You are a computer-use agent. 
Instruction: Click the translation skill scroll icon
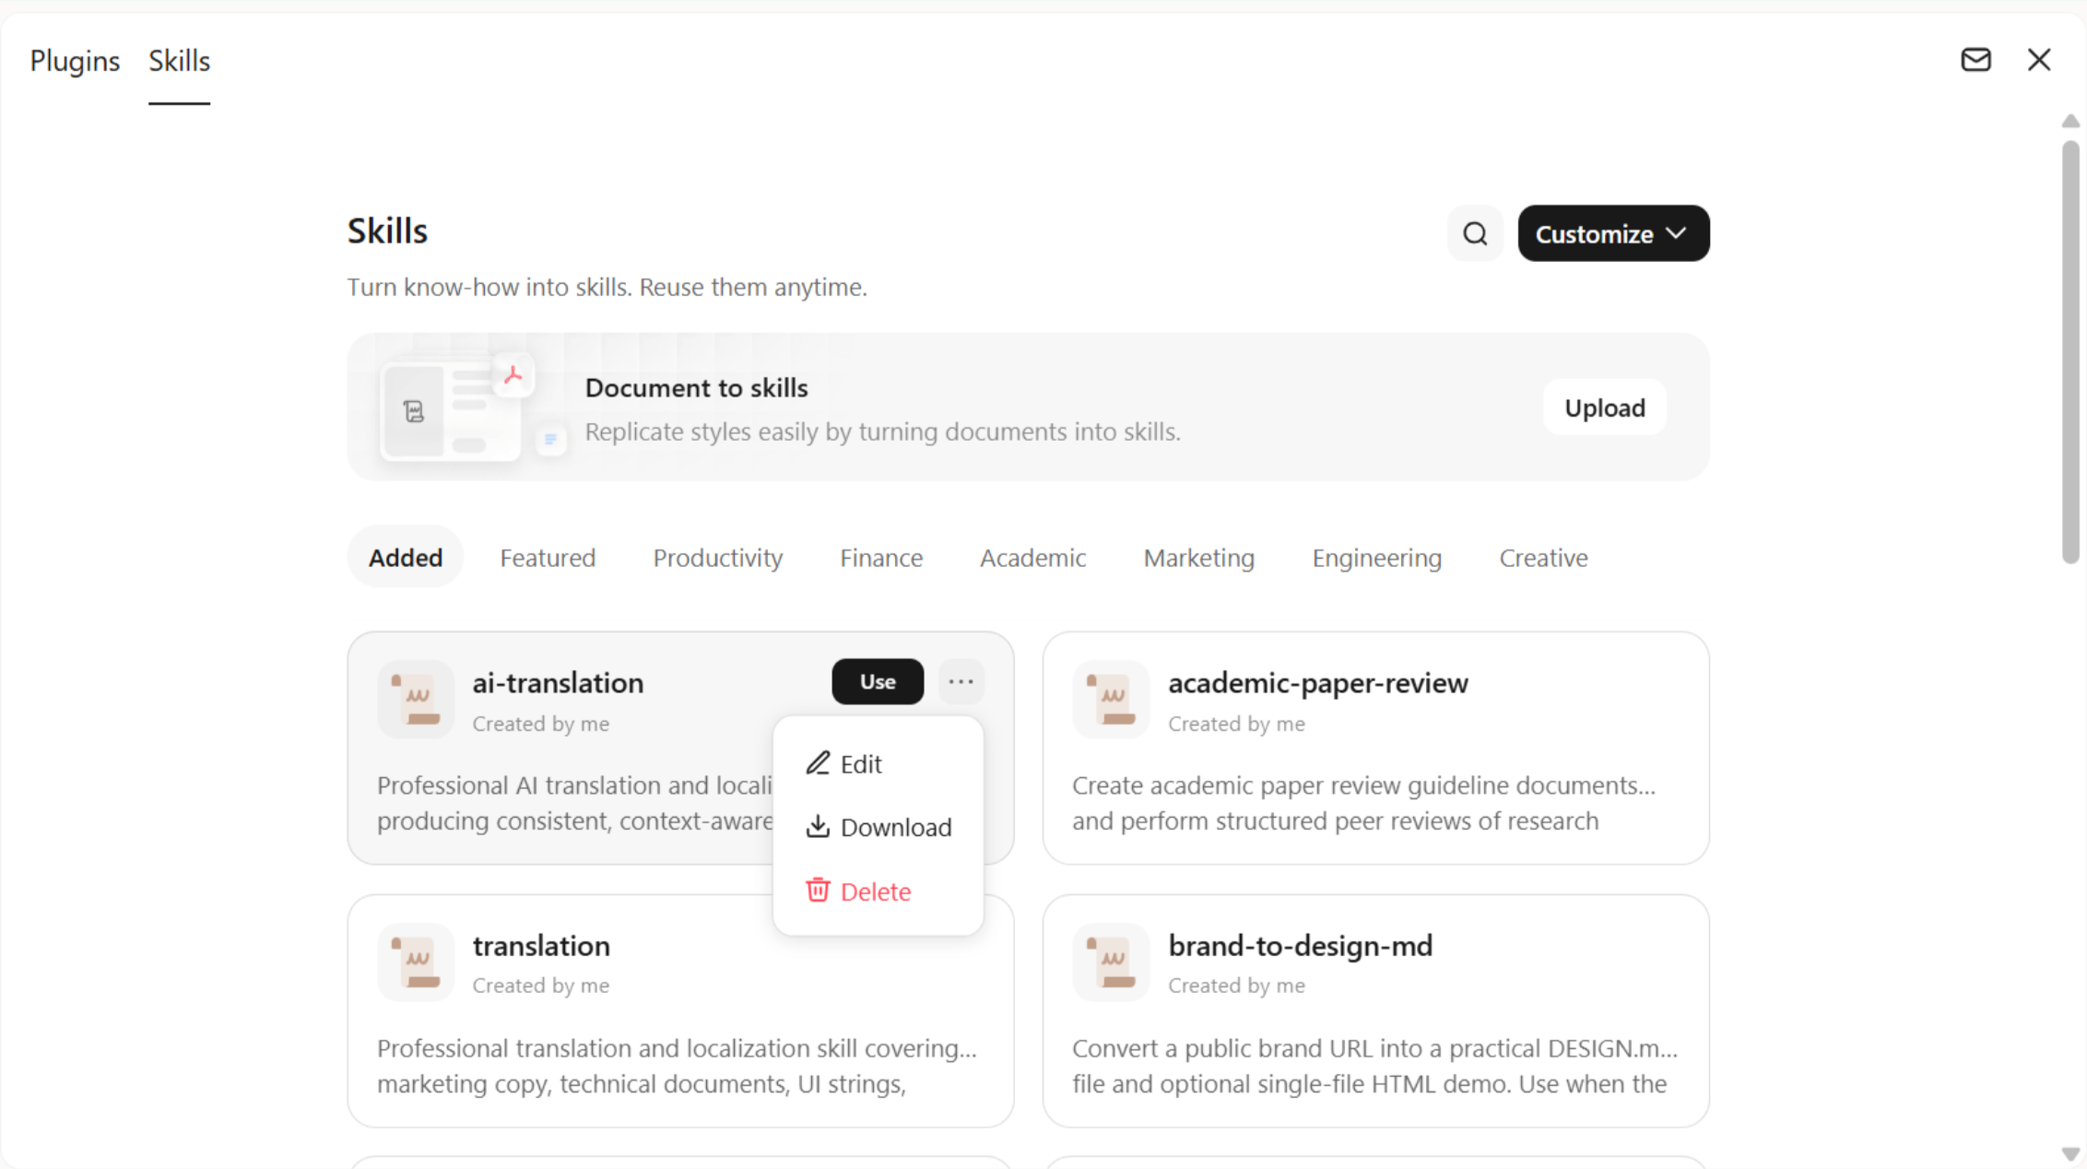416,962
